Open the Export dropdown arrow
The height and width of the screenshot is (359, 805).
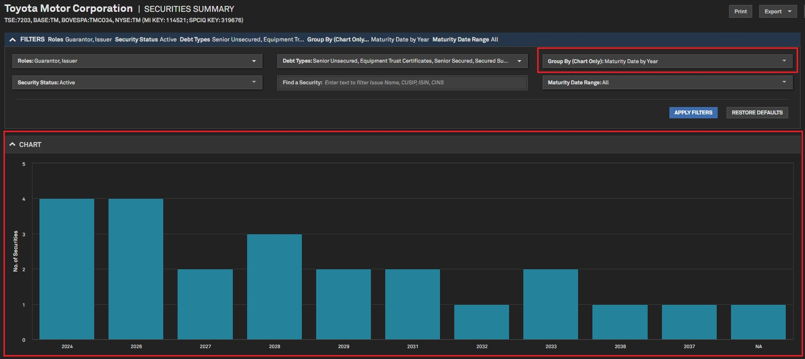(x=789, y=11)
